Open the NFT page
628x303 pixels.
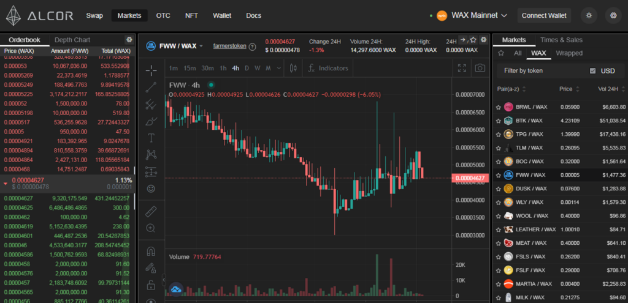click(x=191, y=15)
